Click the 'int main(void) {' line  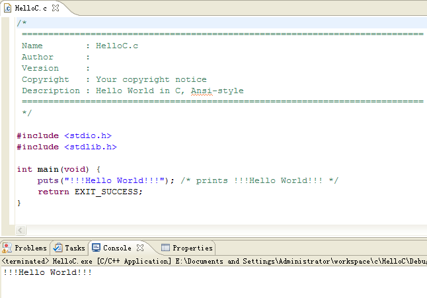(59, 169)
